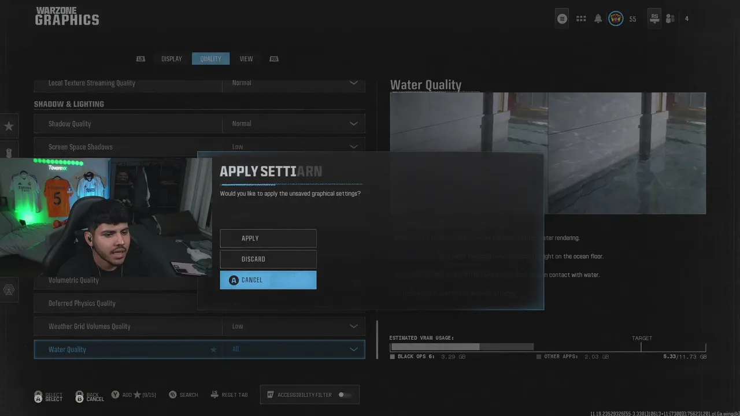Click Cancel in the settings dialog
The height and width of the screenshot is (416, 740).
point(268,280)
